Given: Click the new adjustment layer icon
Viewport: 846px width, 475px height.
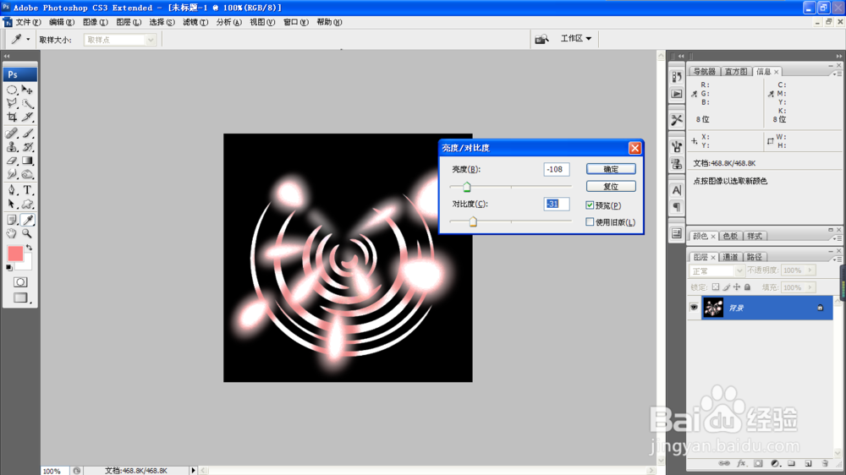Looking at the screenshot, I should point(775,463).
